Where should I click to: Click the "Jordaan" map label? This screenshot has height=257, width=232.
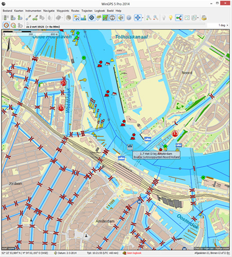coord(15,184)
